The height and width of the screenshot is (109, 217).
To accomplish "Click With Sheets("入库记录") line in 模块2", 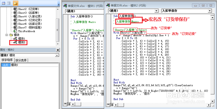I will [129, 33].
